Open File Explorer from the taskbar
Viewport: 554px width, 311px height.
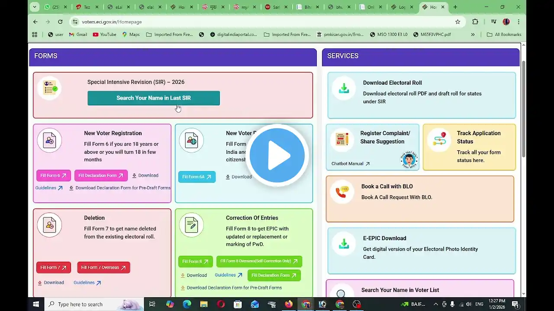pyautogui.click(x=203, y=304)
